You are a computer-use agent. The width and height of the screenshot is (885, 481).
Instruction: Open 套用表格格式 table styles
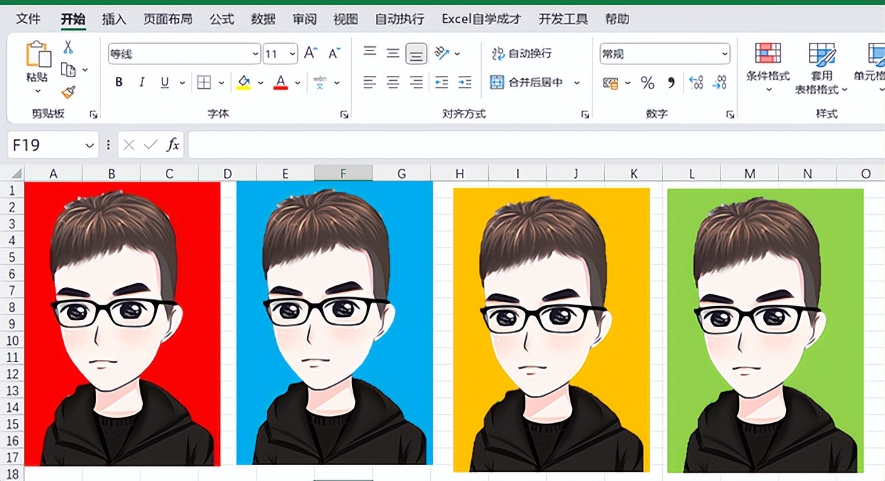coord(821,67)
